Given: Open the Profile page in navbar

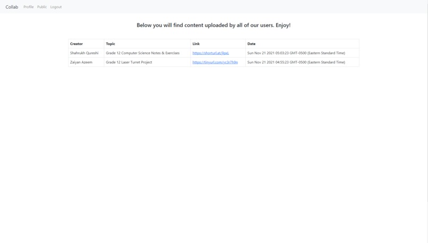Looking at the screenshot, I should point(28,7).
